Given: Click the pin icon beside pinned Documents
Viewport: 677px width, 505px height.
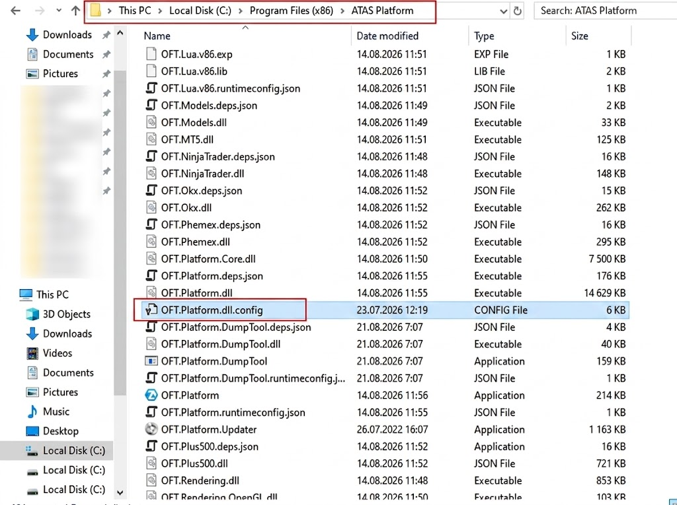Looking at the screenshot, I should (106, 54).
